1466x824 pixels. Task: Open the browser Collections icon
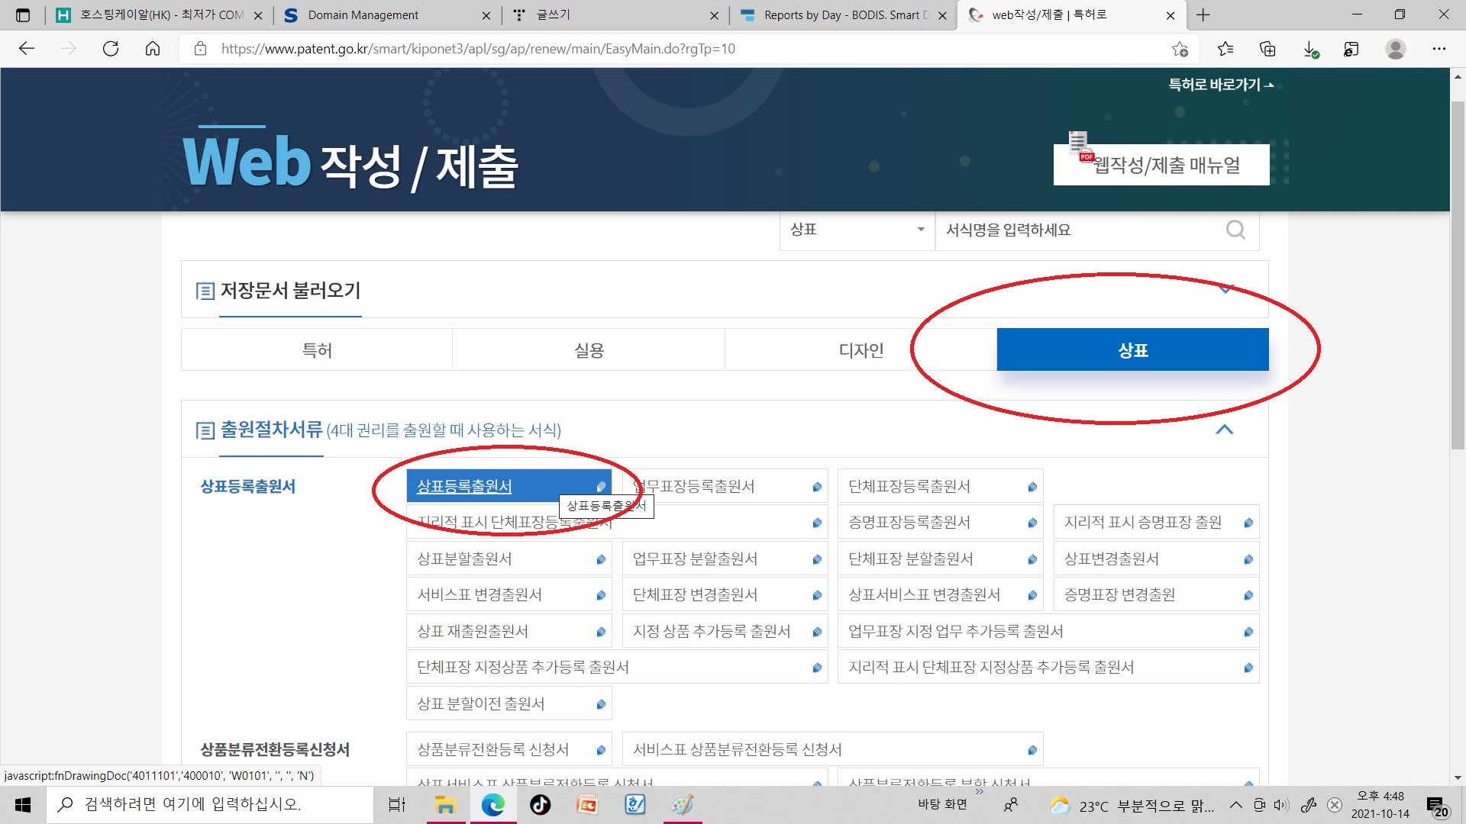point(1267,49)
